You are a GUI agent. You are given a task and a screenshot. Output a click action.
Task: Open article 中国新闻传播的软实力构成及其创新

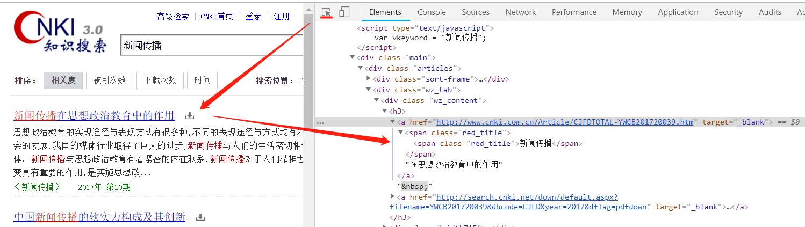pyautogui.click(x=99, y=217)
